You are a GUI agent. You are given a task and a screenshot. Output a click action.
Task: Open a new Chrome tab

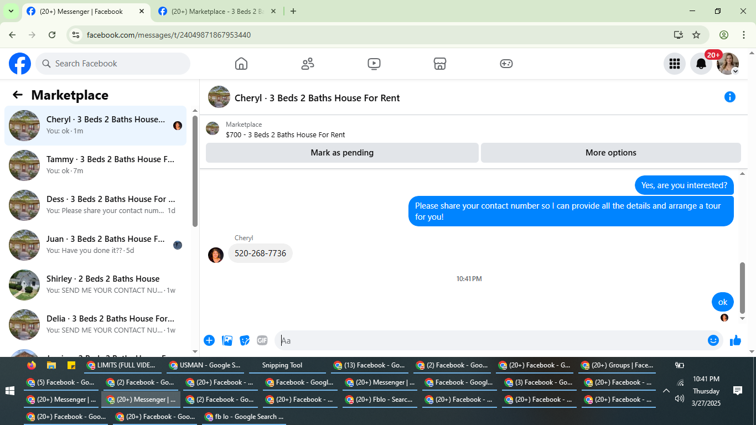pyautogui.click(x=293, y=11)
